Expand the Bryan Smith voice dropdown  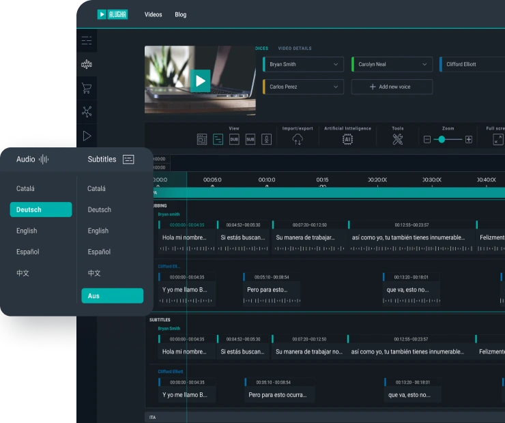pyautogui.click(x=303, y=64)
